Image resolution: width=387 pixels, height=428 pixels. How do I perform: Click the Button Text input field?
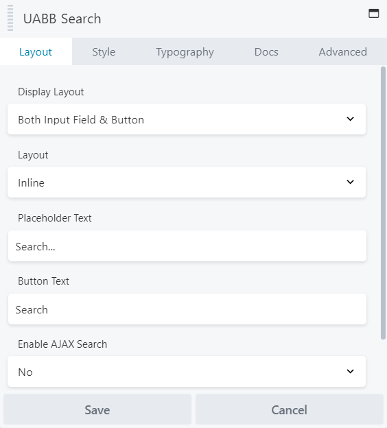187,309
